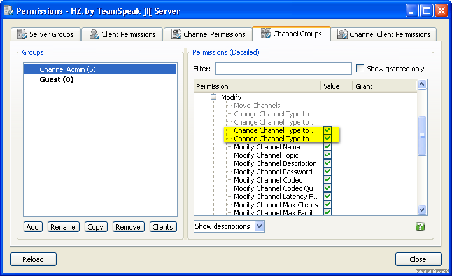Screen dimensions: 452x276
Task: Click the green help icon
Action: coord(420,226)
